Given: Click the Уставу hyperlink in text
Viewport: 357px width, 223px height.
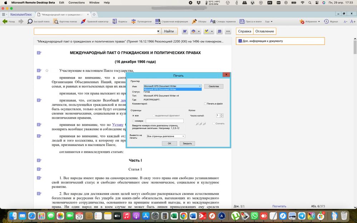Looking at the screenshot, I should pos(118,125).
